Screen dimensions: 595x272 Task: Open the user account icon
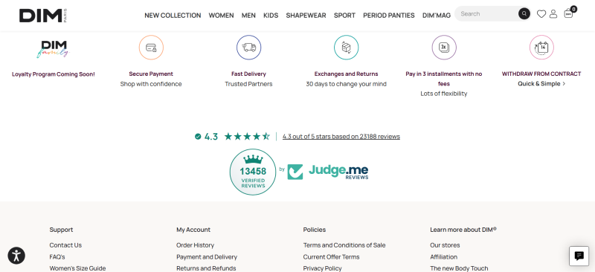tap(553, 14)
